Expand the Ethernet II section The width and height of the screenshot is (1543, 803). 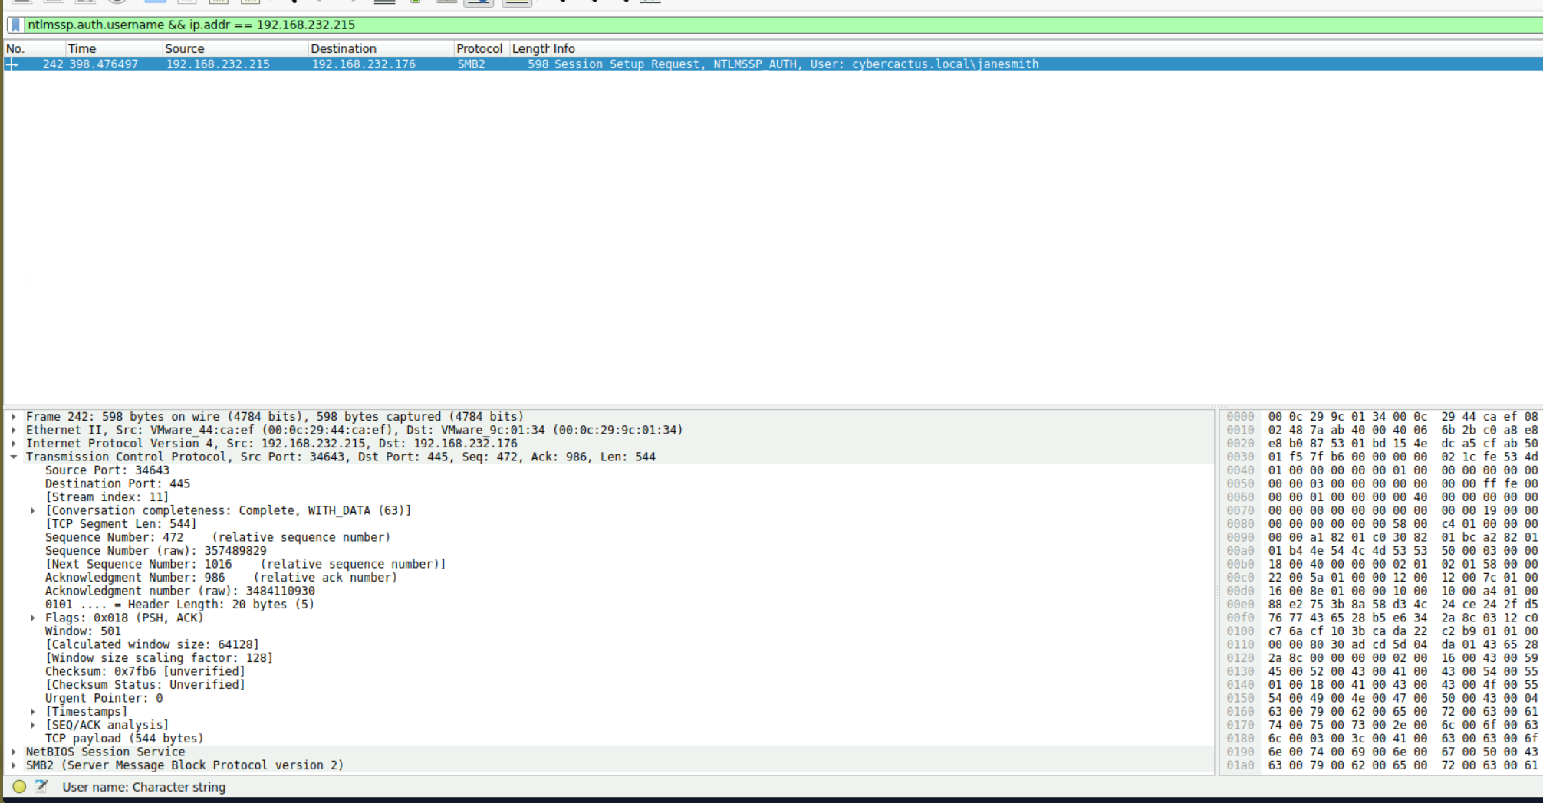click(x=14, y=431)
